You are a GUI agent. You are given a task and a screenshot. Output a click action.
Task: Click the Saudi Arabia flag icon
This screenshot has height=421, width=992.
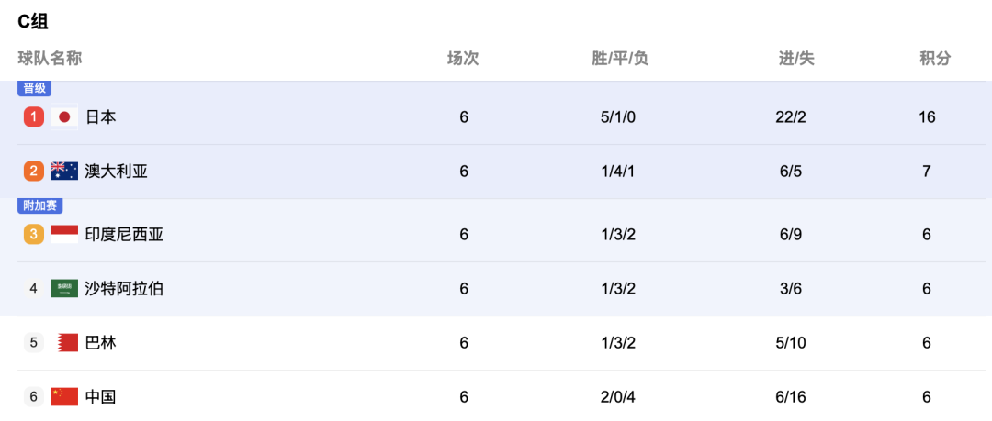64,288
